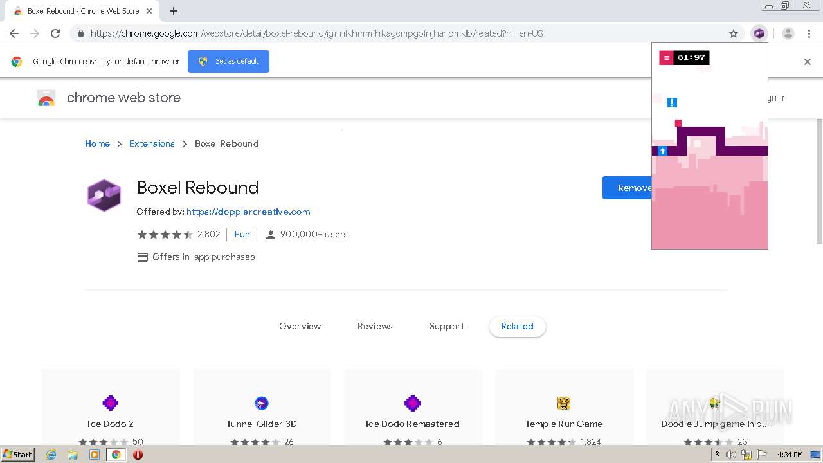Image resolution: width=823 pixels, height=463 pixels.
Task: Adjust volume from the system tray speaker
Action: point(731,455)
